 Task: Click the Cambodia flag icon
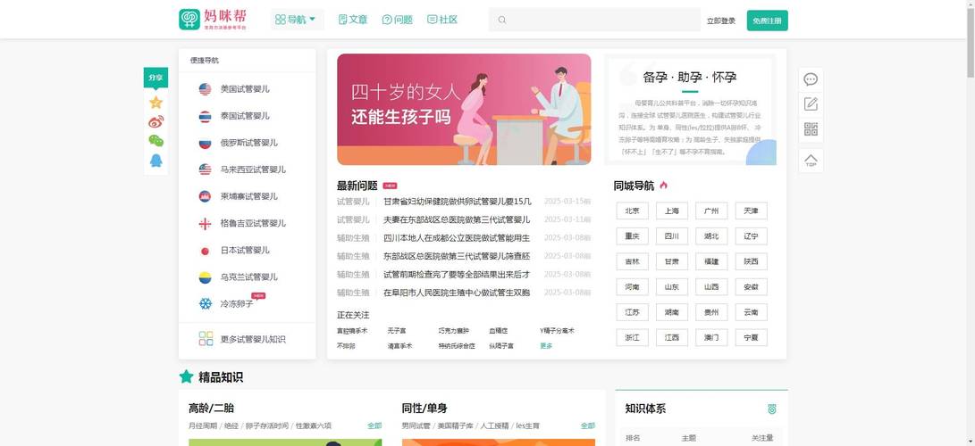206,196
